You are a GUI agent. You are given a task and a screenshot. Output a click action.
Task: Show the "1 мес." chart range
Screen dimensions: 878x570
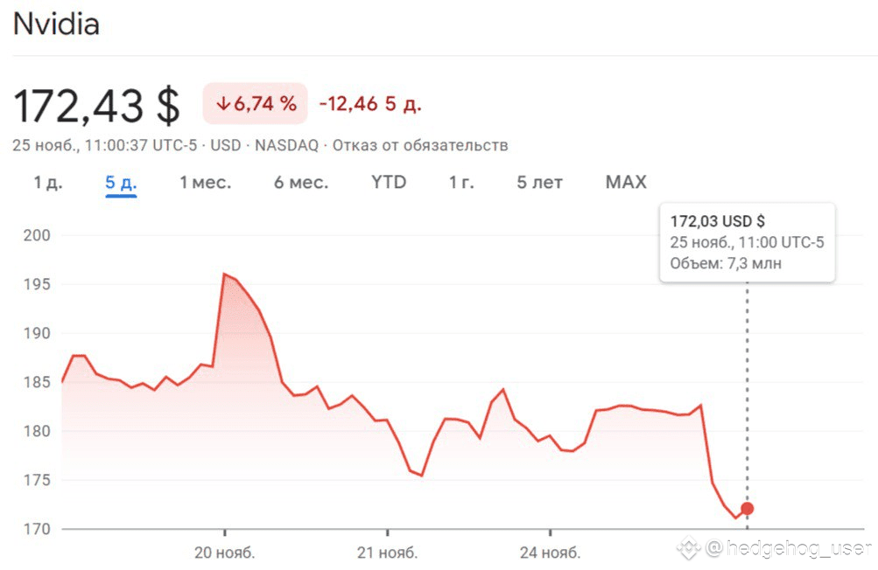(x=205, y=183)
